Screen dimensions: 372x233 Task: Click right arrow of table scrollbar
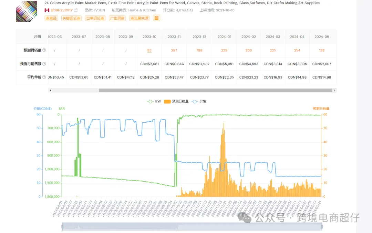tap(334, 90)
